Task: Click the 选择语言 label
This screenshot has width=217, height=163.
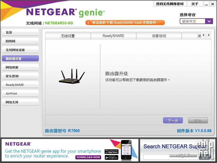Action: pos(188,15)
